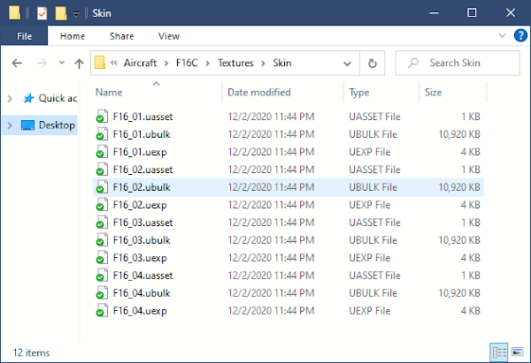
Task: Click the file icon of F16_01.uasset
Action: pyautogui.click(x=102, y=117)
